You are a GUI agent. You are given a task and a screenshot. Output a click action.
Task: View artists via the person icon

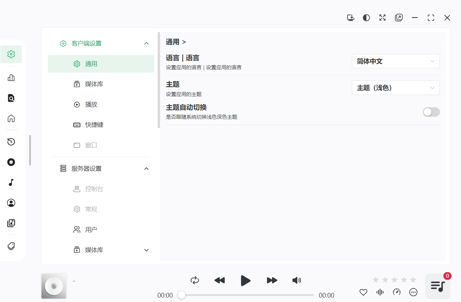pos(11,203)
